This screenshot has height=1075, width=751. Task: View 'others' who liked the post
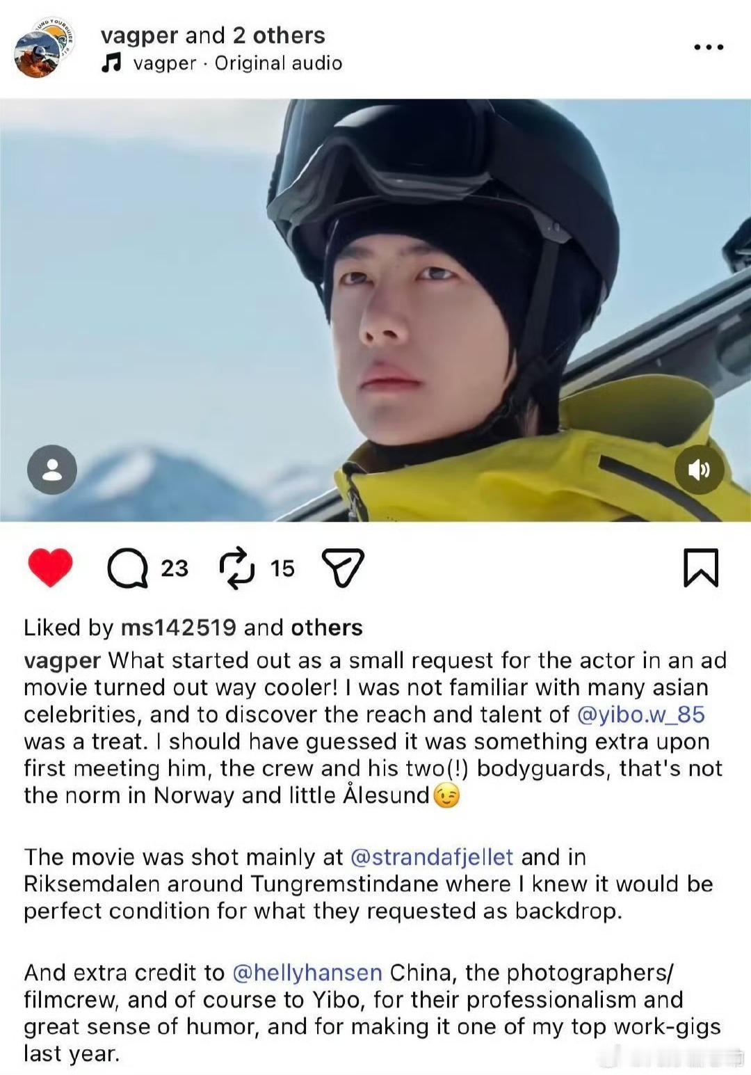[x=327, y=628]
